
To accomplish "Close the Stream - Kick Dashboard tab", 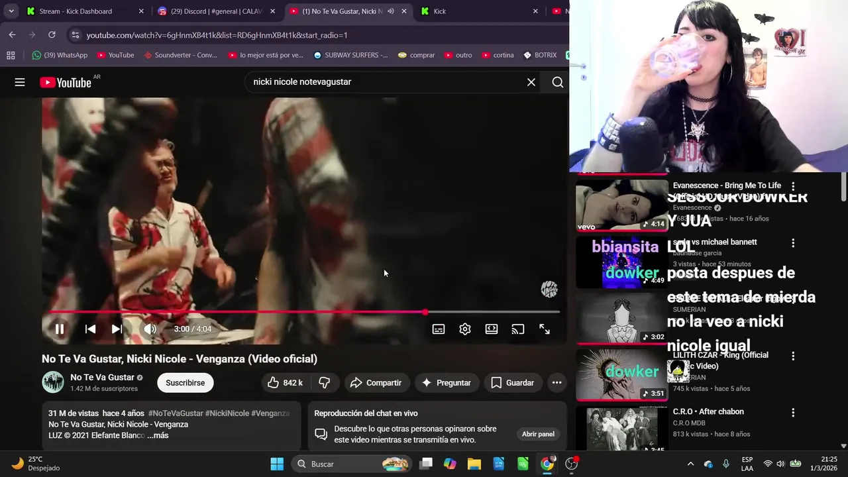I will pos(141,11).
